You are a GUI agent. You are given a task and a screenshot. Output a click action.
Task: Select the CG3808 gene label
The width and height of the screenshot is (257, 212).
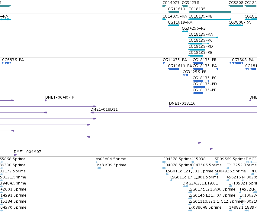pos(236,3)
